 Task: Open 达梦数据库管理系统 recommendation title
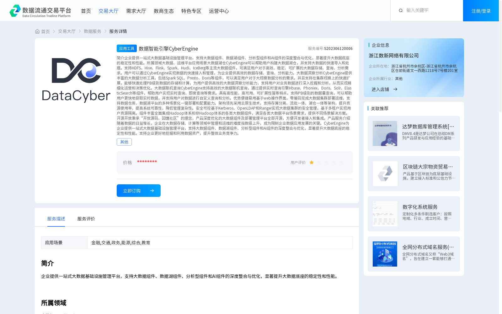(x=428, y=127)
